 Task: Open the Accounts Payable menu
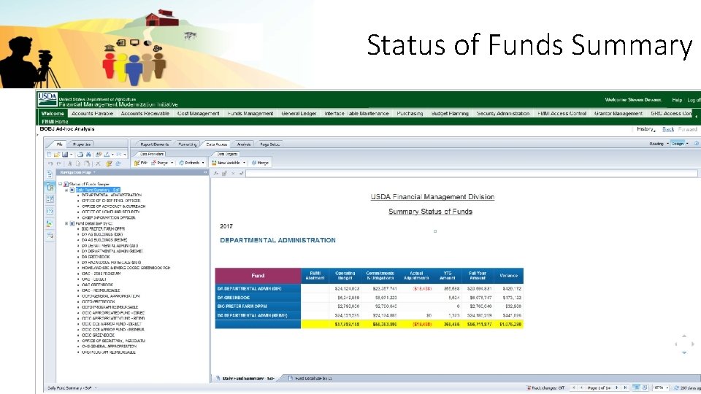(x=92, y=114)
